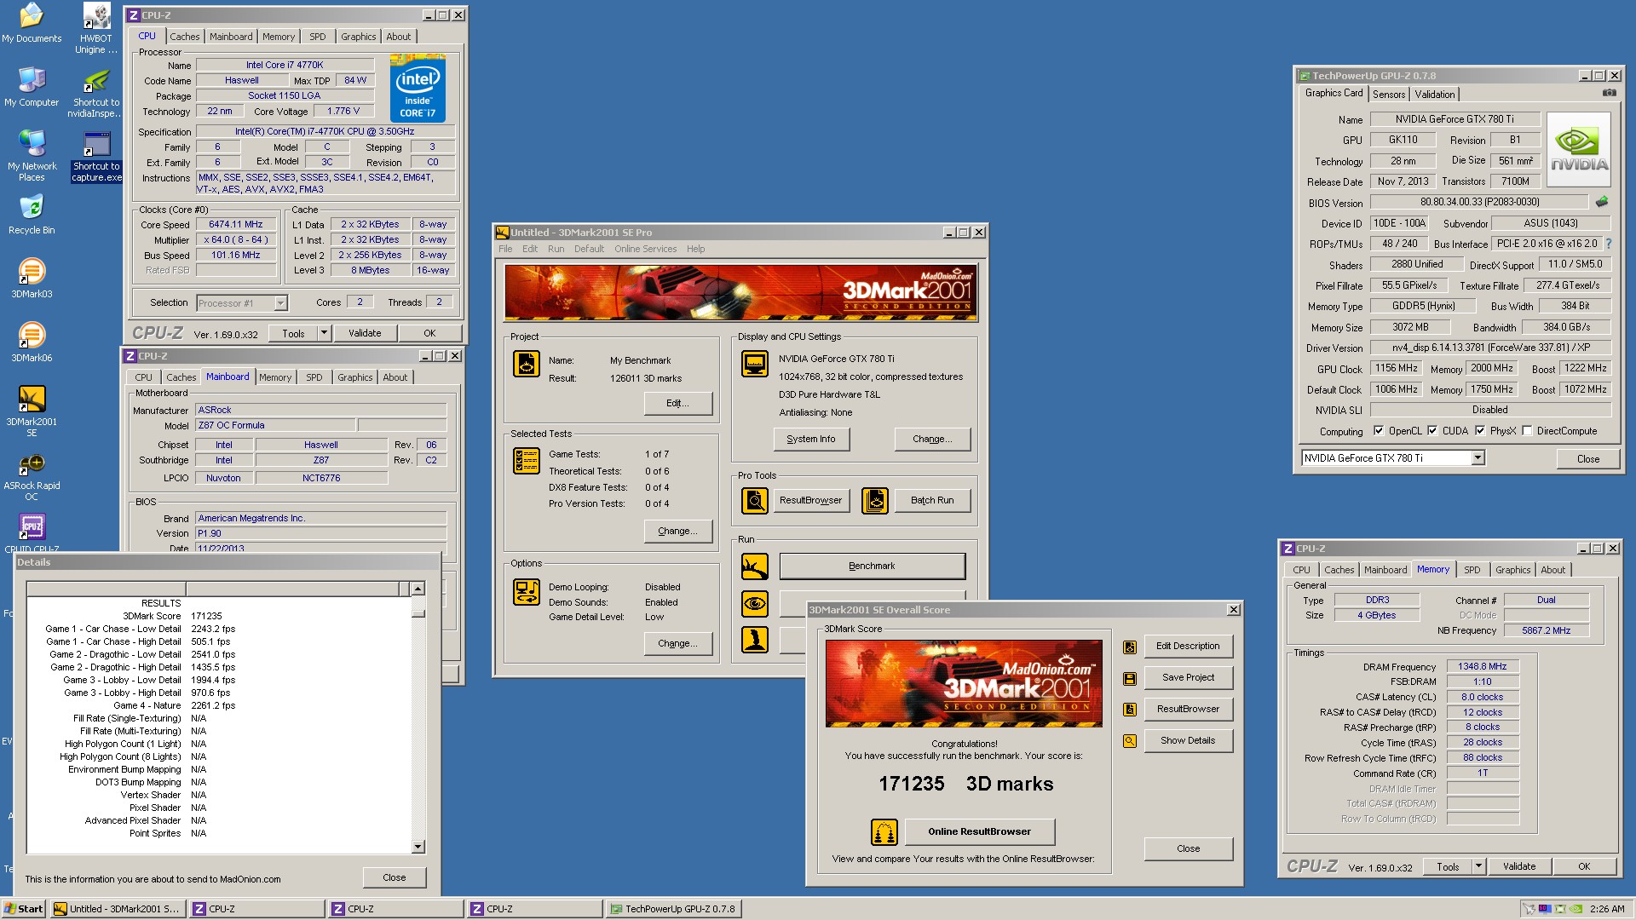Click the GPU-Z BIOS save icon
This screenshot has width=1636, height=920.
tap(1602, 203)
